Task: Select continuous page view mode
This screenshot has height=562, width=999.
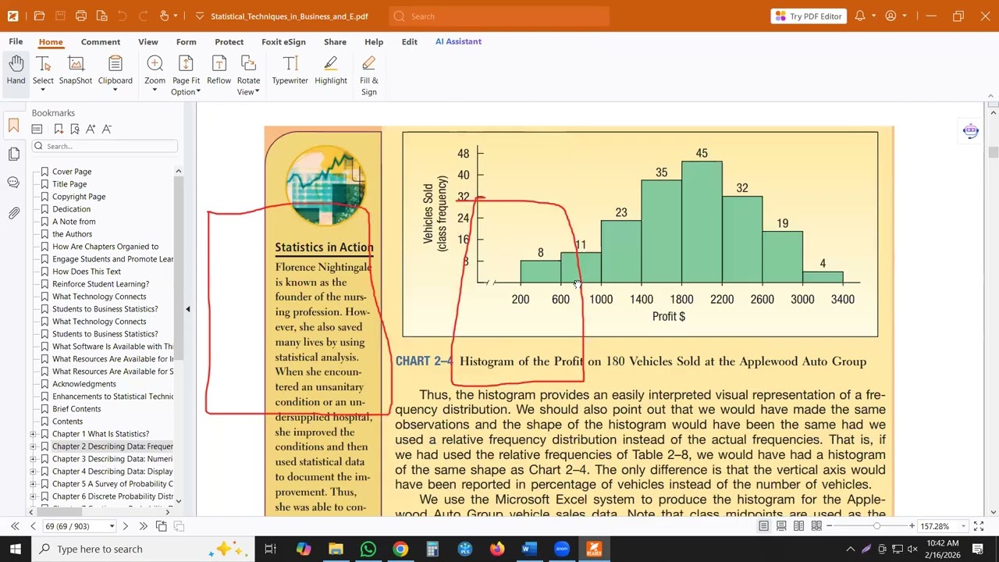Action: 781,526
